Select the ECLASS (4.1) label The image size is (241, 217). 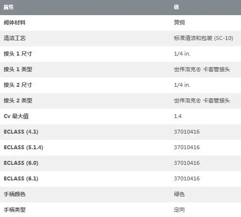[x=21, y=132]
